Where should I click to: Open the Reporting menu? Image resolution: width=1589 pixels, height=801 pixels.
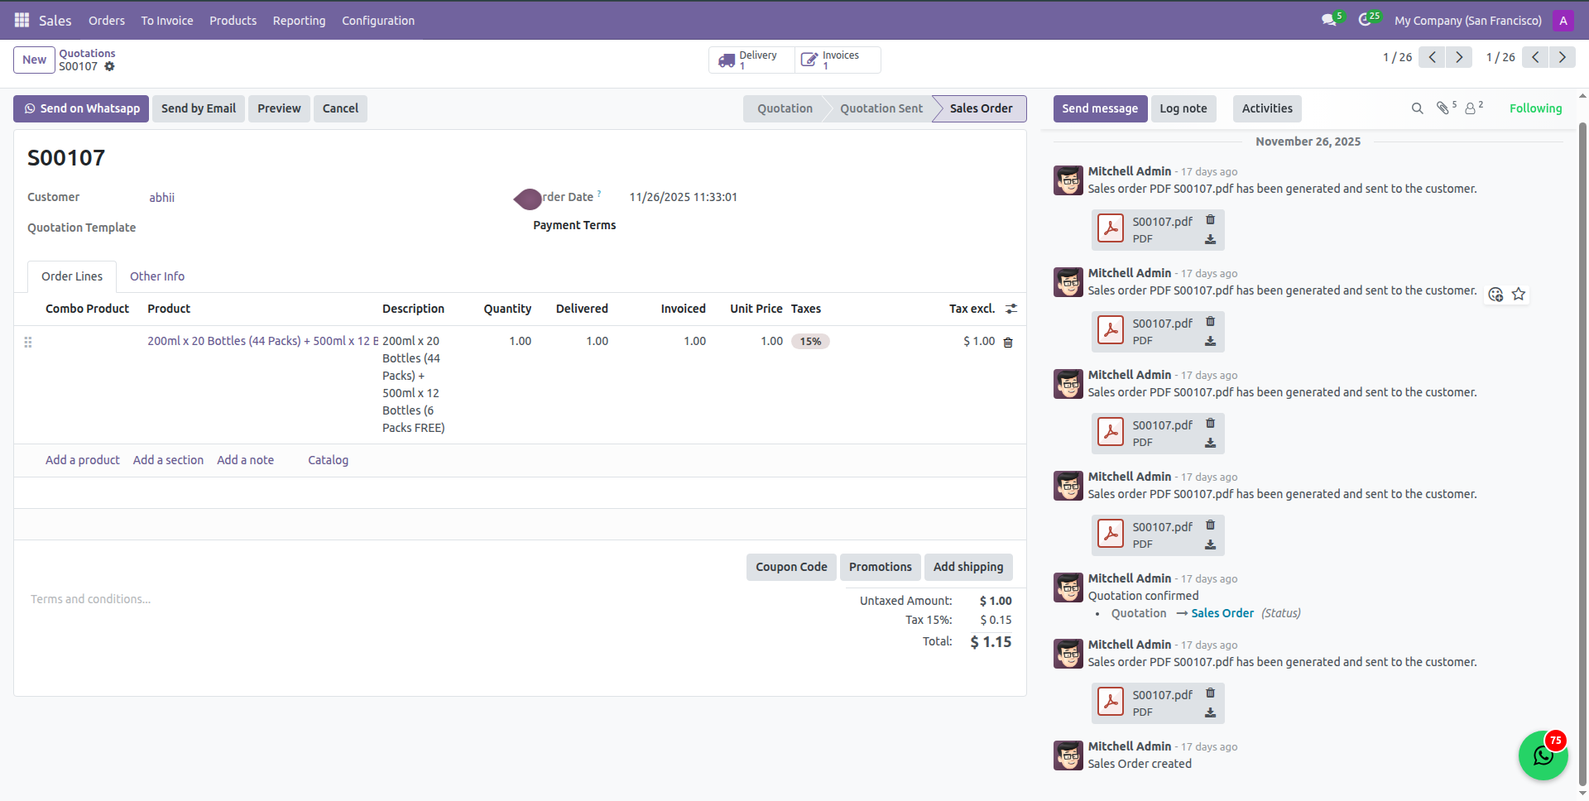(299, 21)
